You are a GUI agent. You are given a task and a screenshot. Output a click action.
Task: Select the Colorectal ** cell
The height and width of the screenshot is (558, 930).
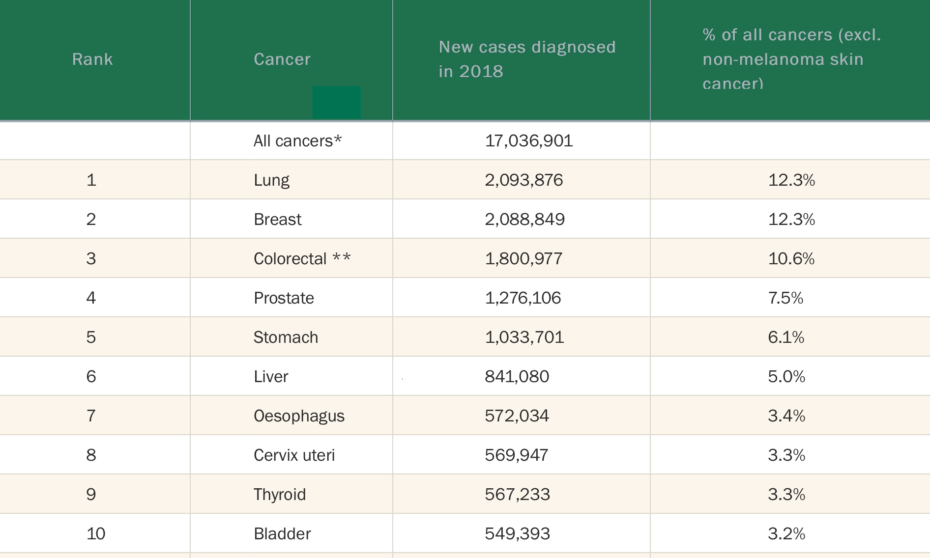click(x=302, y=258)
